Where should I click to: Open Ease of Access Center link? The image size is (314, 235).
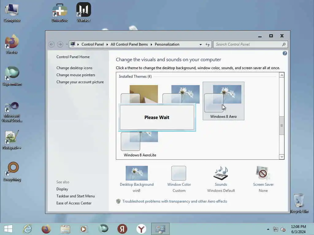click(74, 203)
